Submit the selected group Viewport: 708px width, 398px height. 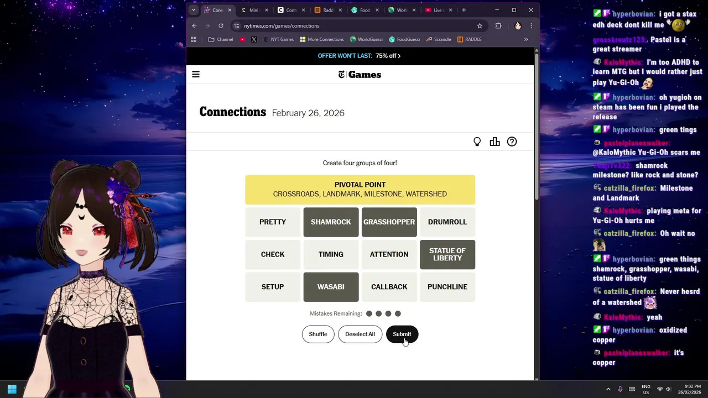tap(402, 334)
